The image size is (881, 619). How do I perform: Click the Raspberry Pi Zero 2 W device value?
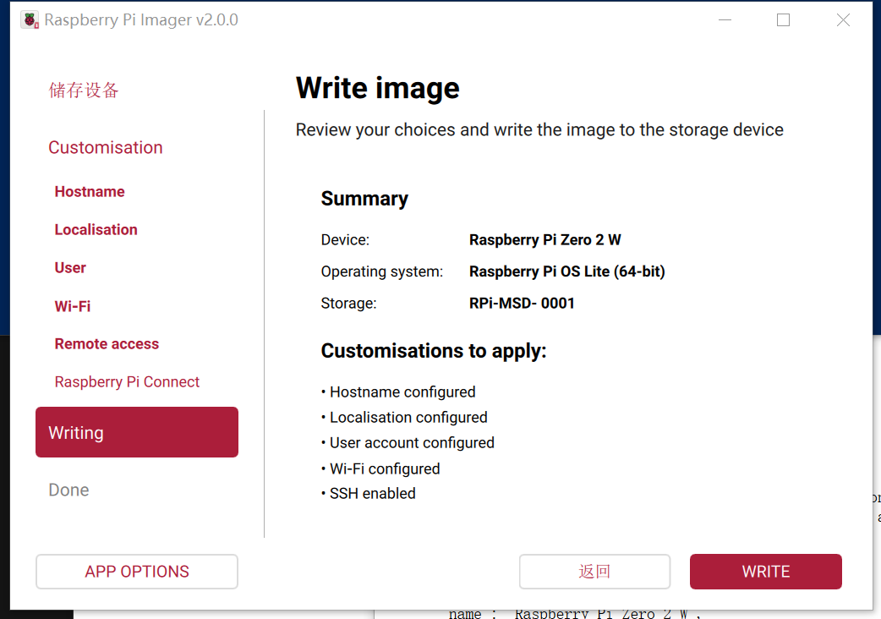pyautogui.click(x=545, y=240)
